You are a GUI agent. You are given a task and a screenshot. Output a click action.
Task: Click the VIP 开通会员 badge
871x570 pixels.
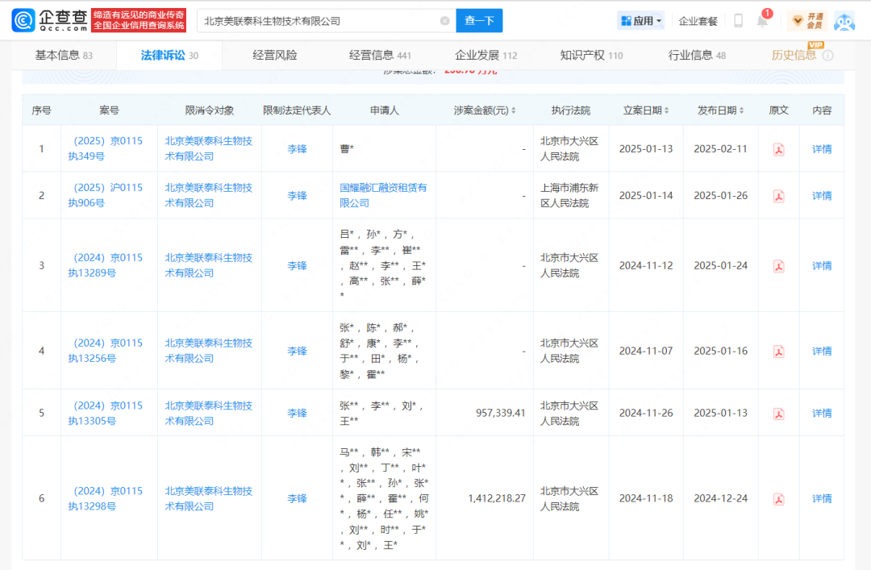coord(807,20)
